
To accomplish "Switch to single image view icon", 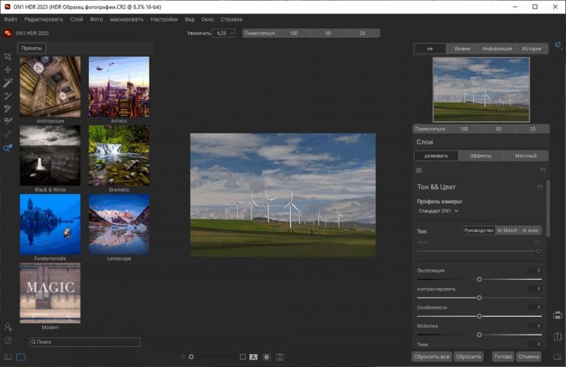I will click(x=21, y=357).
